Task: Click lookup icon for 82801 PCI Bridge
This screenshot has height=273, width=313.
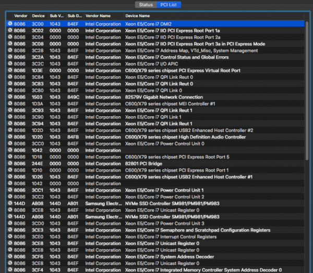Action: (10, 164)
